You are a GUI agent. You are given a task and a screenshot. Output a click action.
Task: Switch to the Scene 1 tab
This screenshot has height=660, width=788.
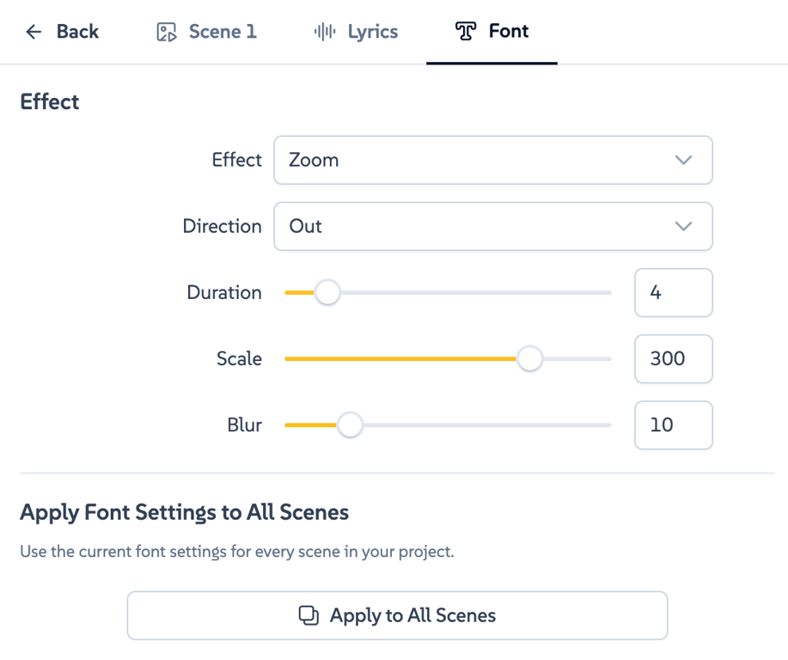click(206, 32)
